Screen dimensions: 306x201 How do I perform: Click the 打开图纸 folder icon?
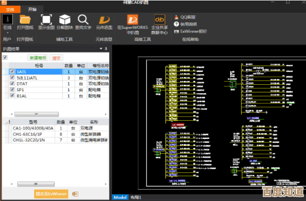click(25, 20)
